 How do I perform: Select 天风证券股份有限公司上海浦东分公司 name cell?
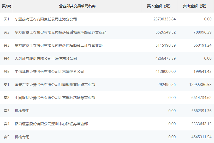46,58
